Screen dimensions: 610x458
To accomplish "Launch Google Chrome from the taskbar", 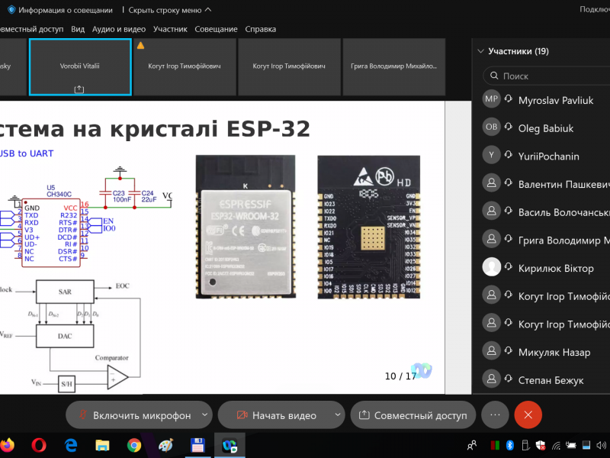I will [x=134, y=444].
